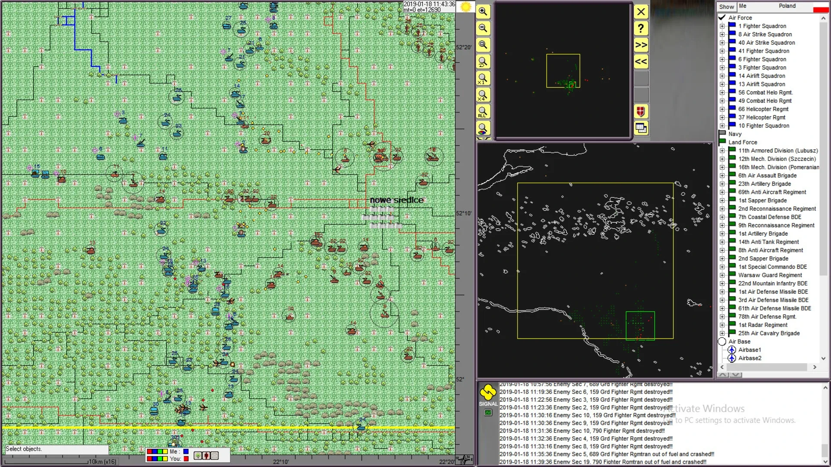
Task: Select the Airbase1 tree entry
Action: (x=749, y=350)
